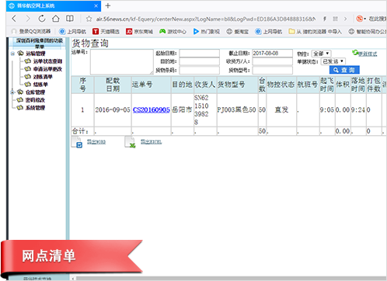The image size is (387, 281).
Task: Open new browser tab with plus
Action: (x=108, y=5)
